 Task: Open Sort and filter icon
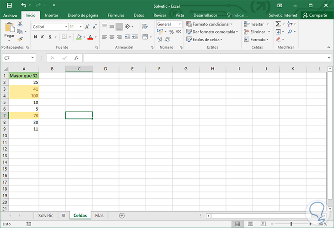(x=290, y=24)
